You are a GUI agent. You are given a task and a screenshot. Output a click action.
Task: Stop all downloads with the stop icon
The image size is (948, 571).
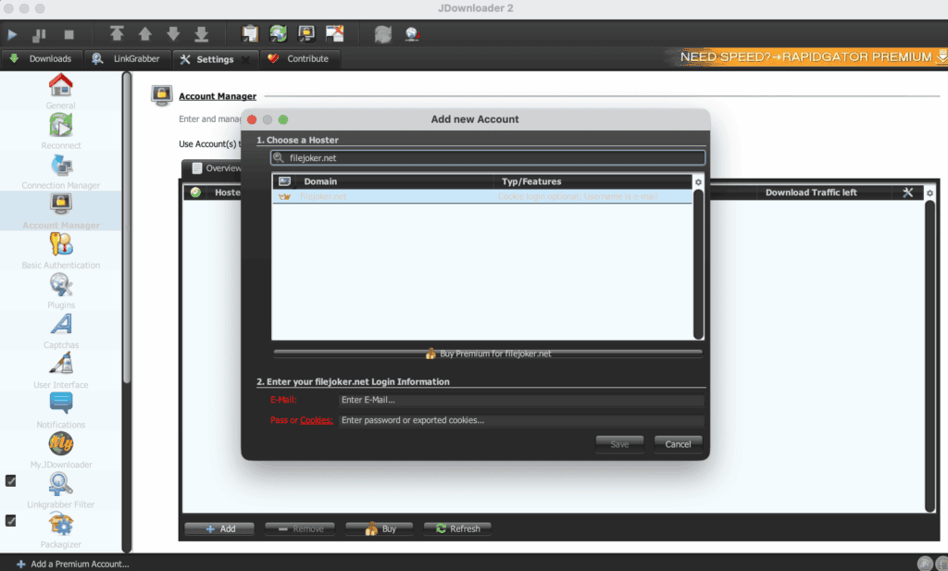(69, 34)
